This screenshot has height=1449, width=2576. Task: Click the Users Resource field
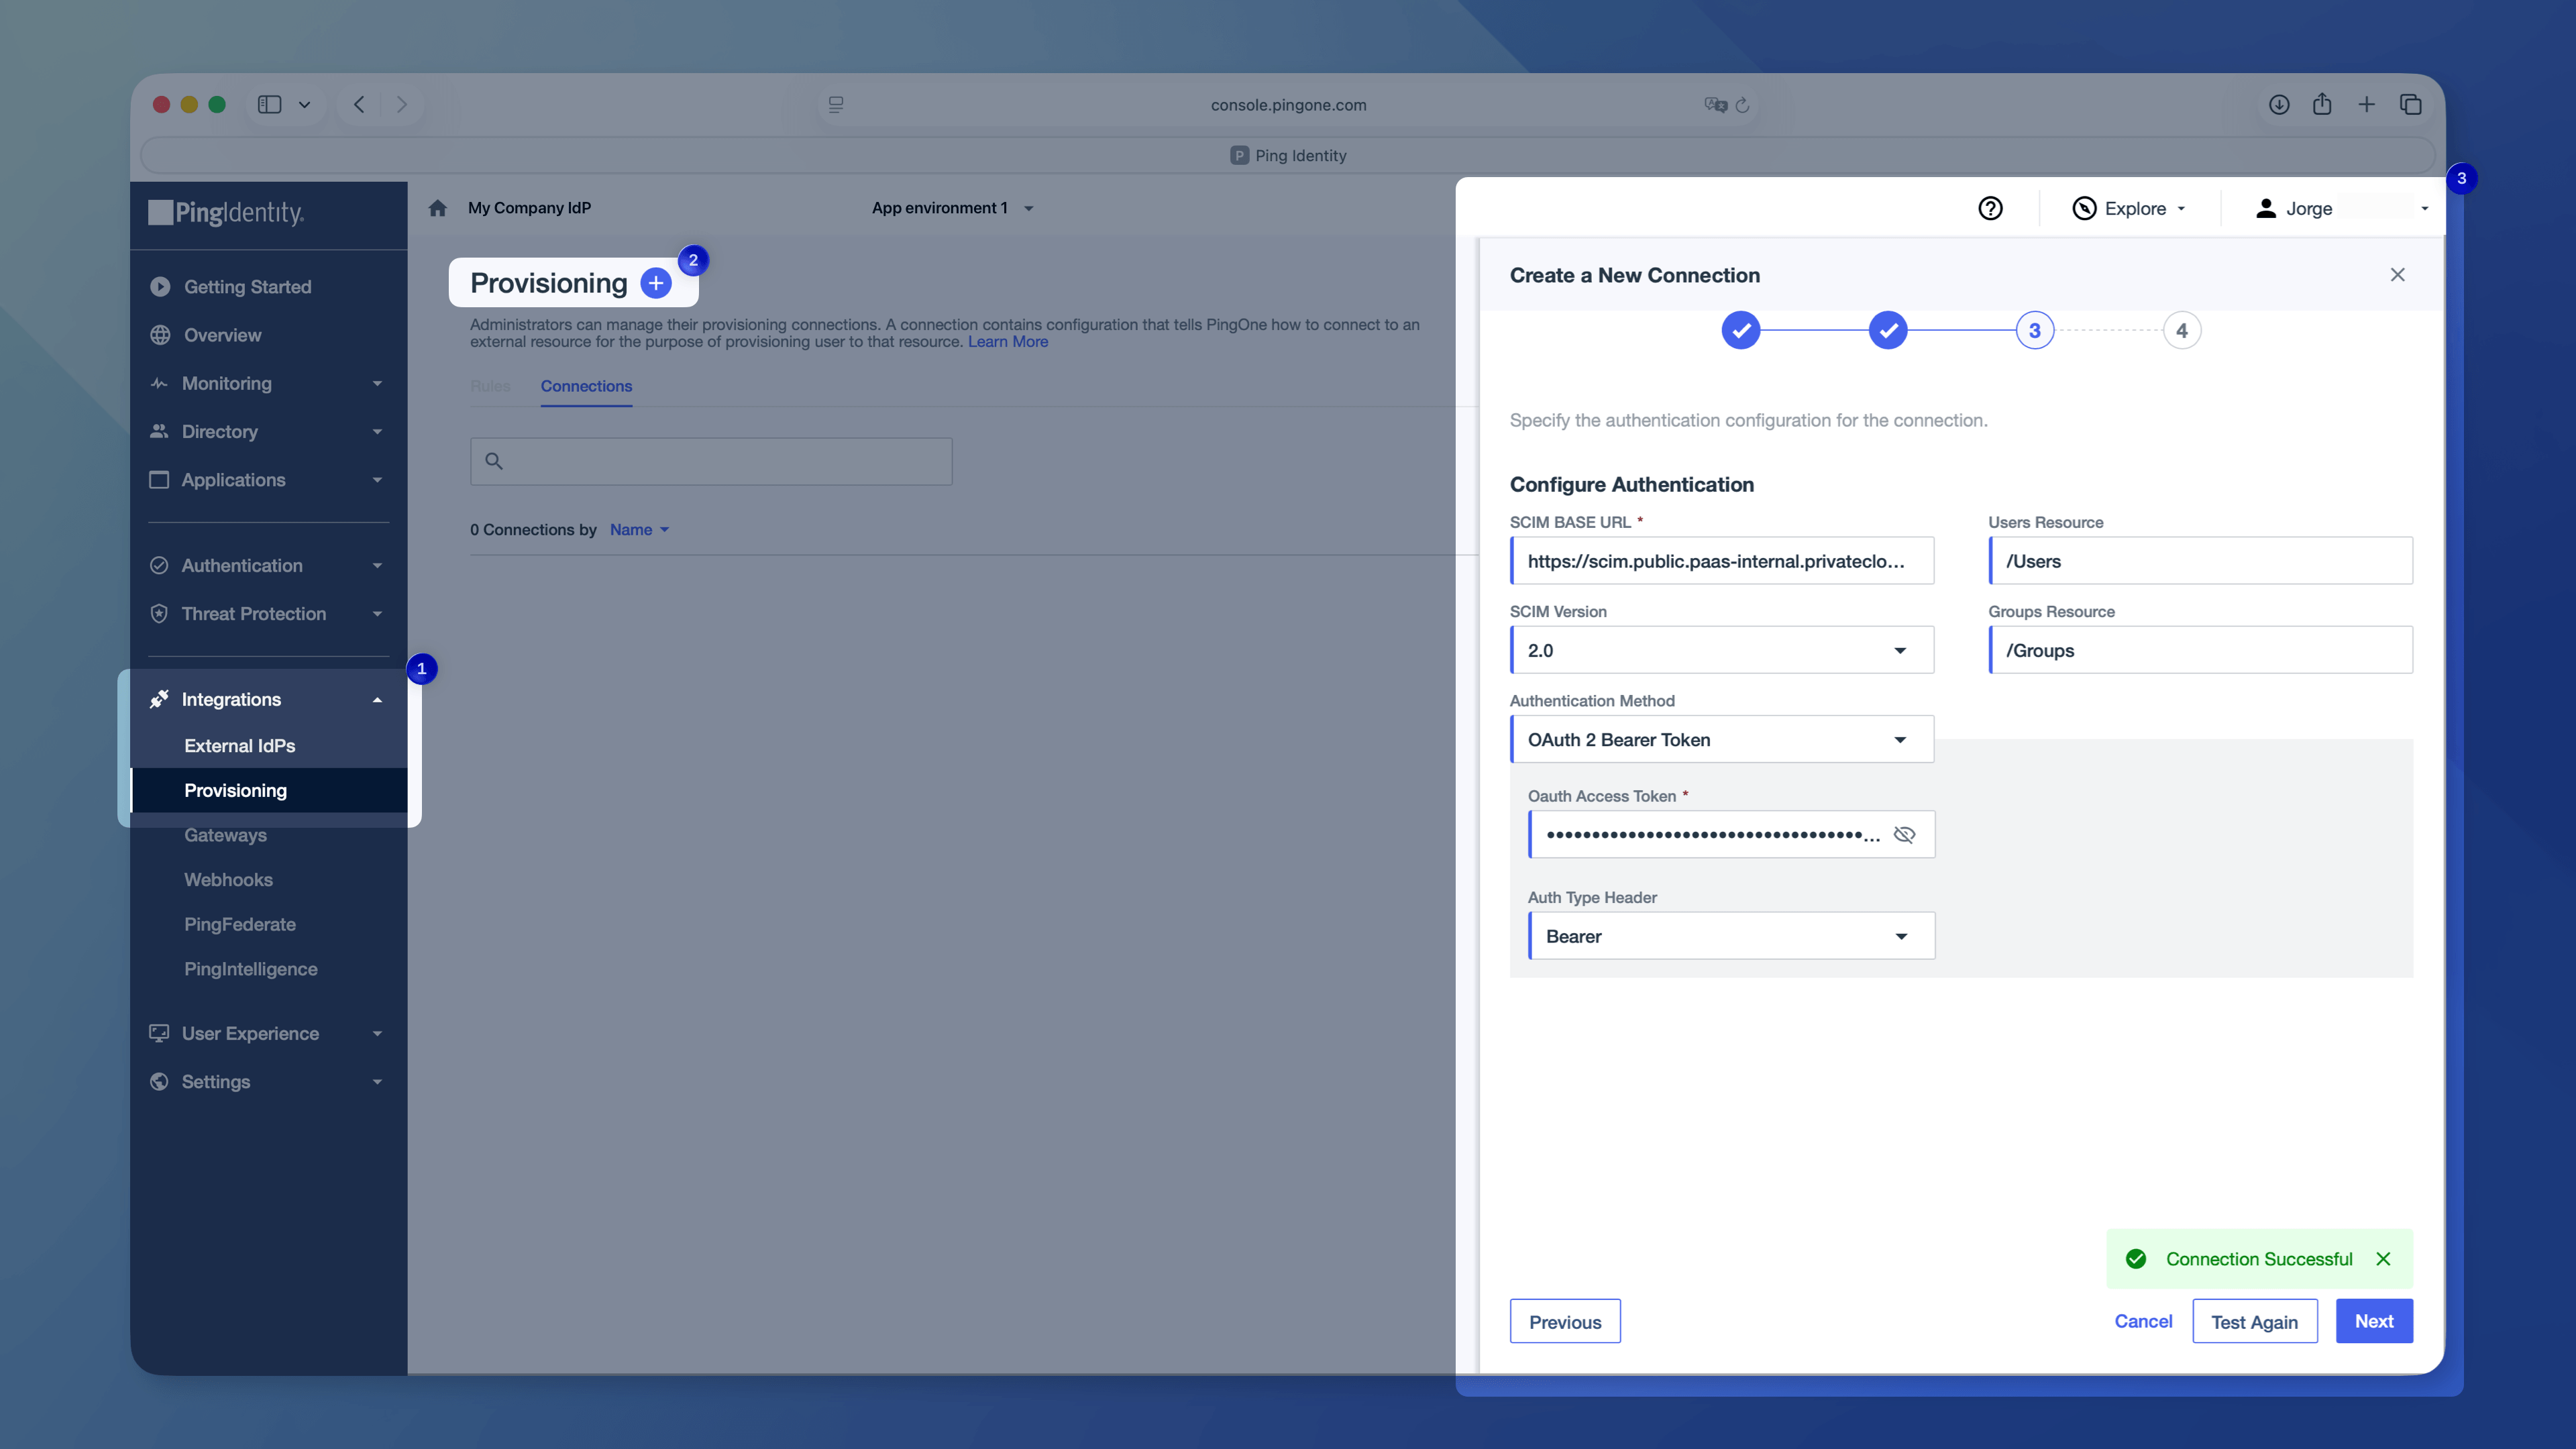2200,561
